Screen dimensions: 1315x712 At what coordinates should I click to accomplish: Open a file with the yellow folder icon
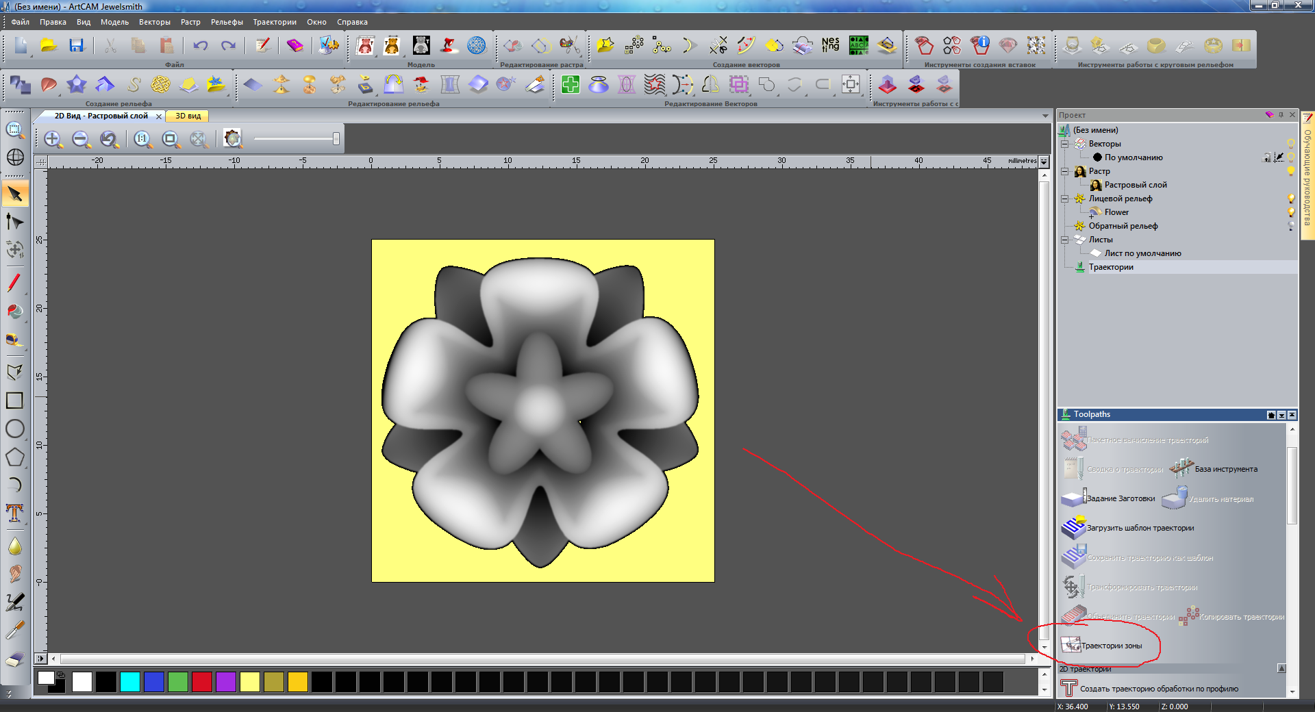(x=49, y=46)
